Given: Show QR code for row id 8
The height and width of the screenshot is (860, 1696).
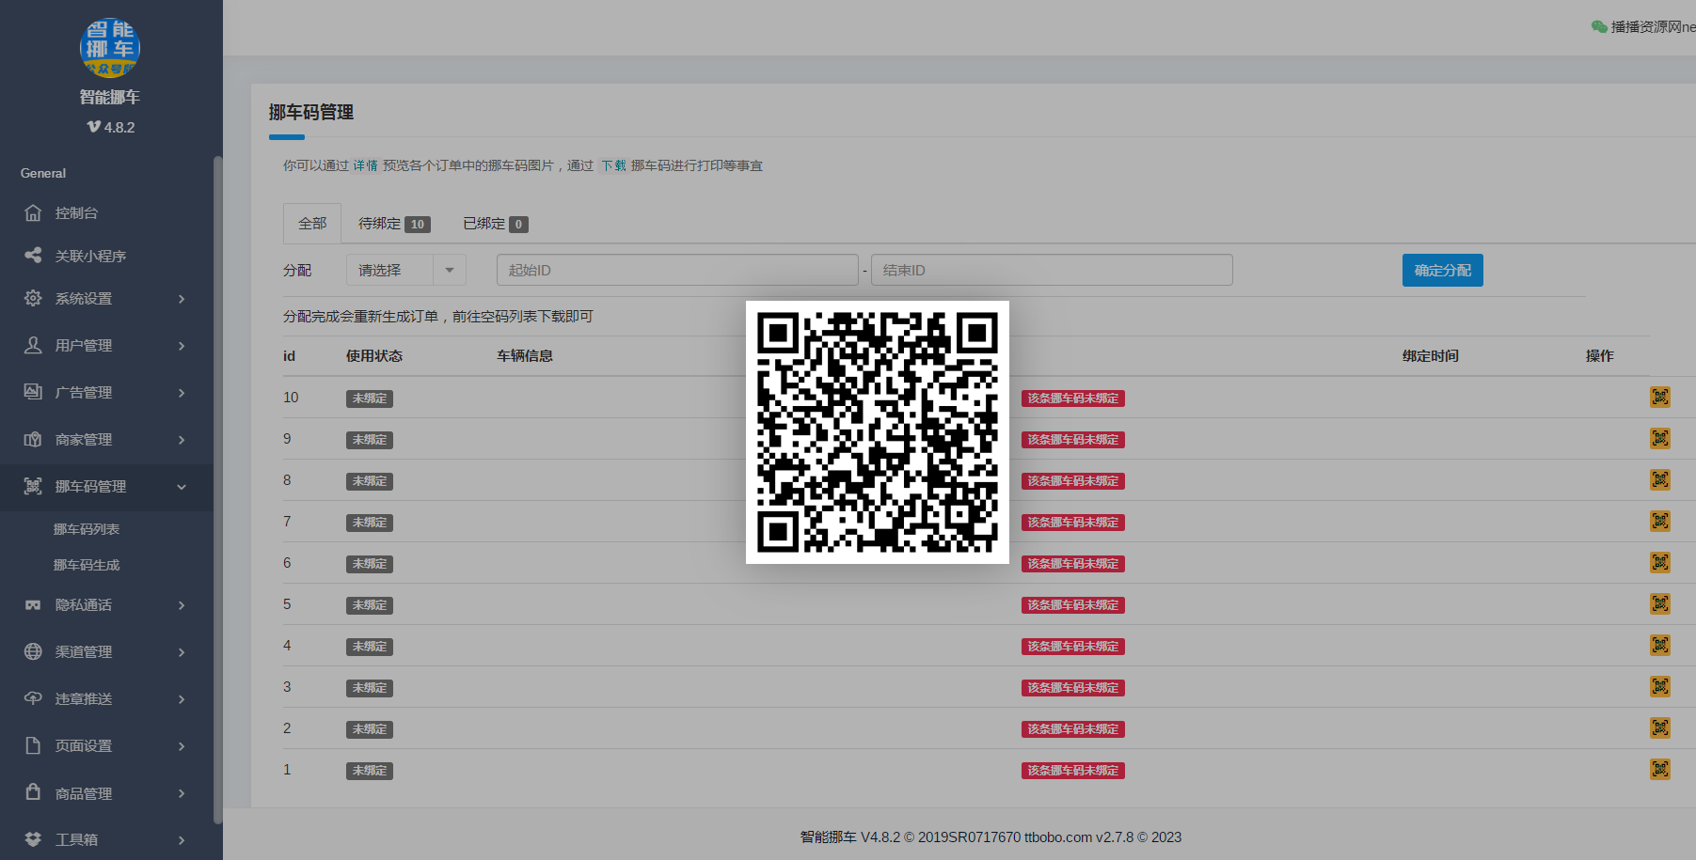Looking at the screenshot, I should pyautogui.click(x=1660, y=480).
